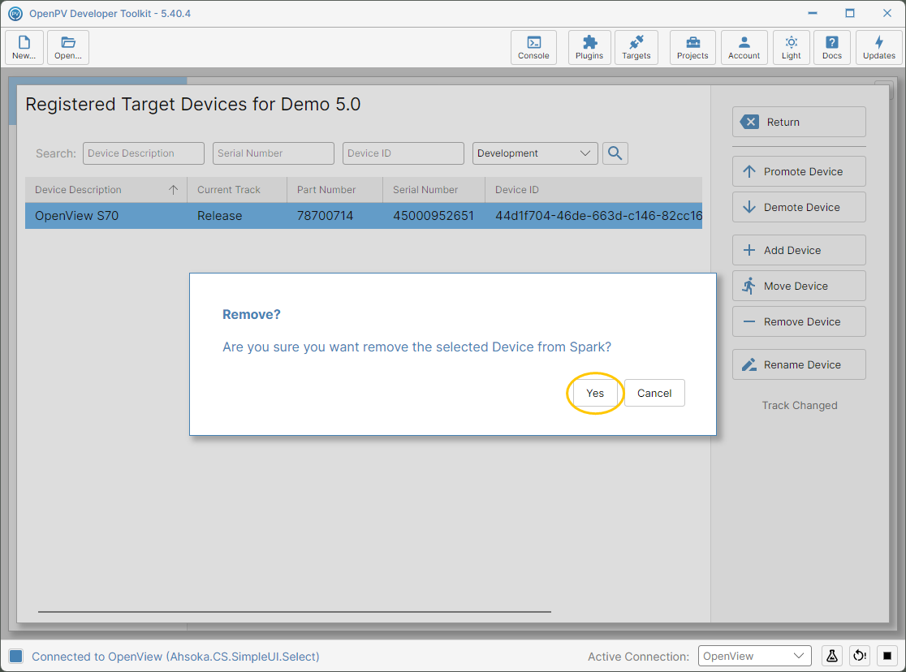The image size is (906, 672).
Task: Click the horizontal scrollbar at table bottom
Action: (x=295, y=611)
